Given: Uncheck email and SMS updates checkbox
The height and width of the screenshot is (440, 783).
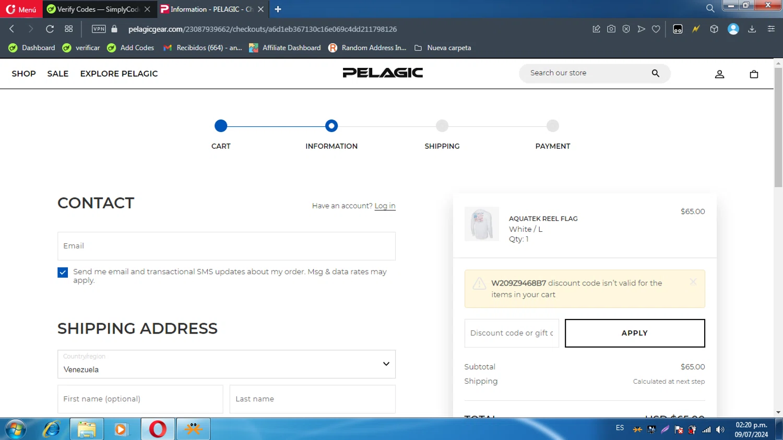Looking at the screenshot, I should click(x=63, y=272).
